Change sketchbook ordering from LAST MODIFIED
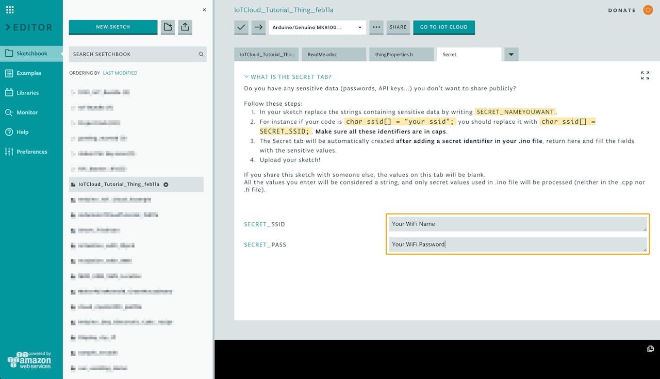 coord(120,73)
